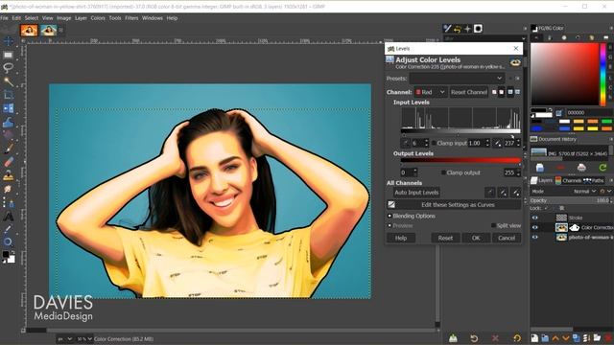This screenshot has height=345, width=614.
Task: Expand the Blending Options section
Action: coord(412,216)
